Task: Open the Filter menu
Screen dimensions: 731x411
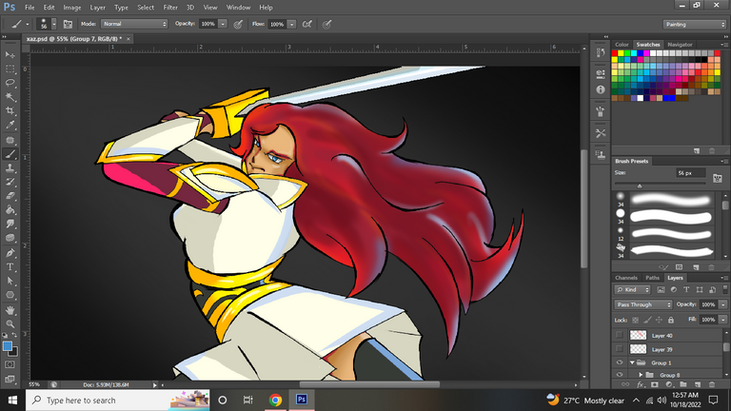Action: [x=170, y=8]
